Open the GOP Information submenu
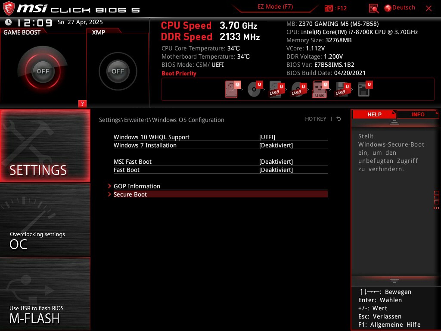Screen dimensions: 441x331 (137, 186)
